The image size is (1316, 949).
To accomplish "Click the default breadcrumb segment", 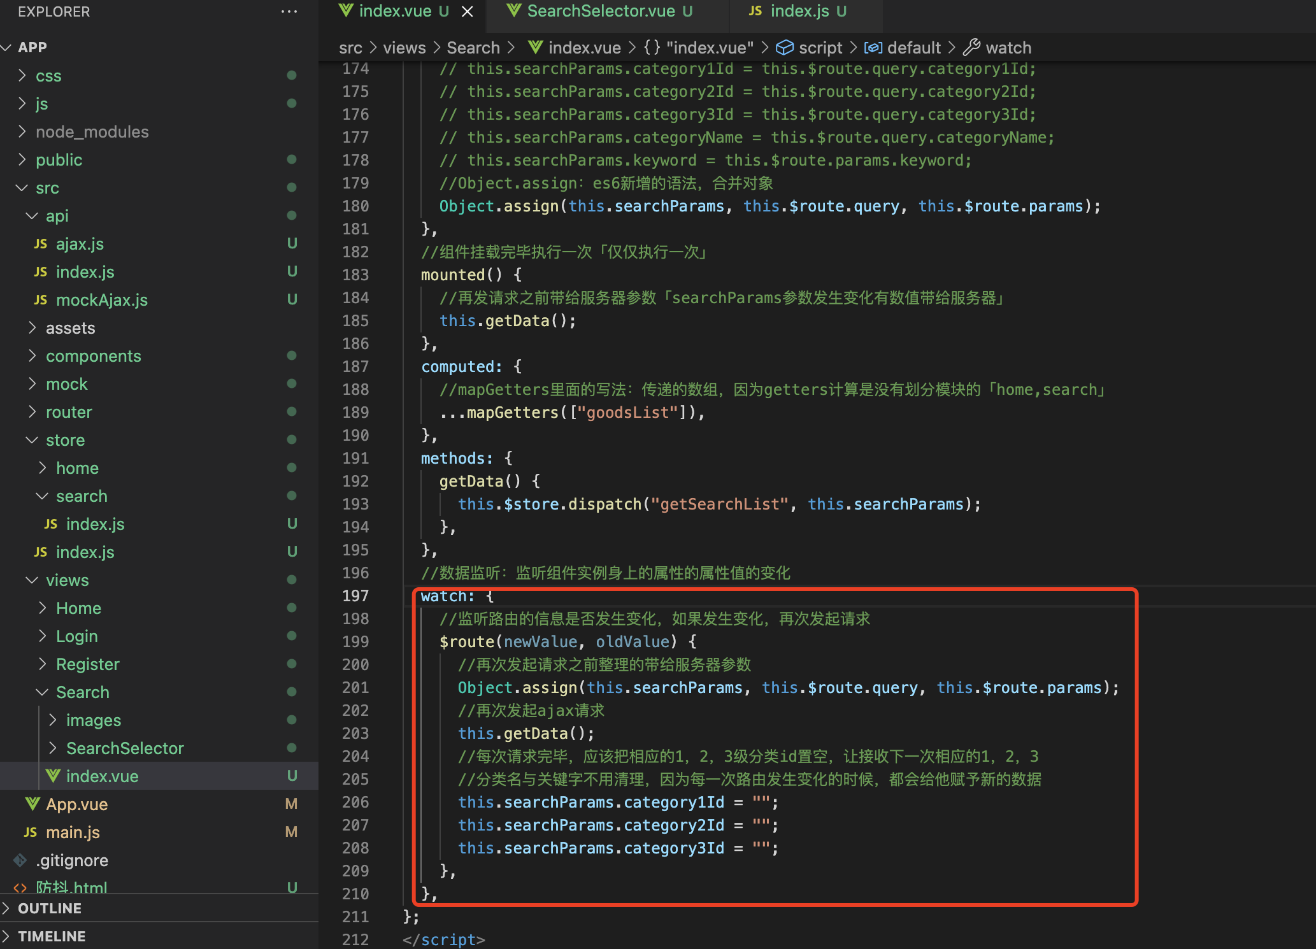I will click(x=913, y=48).
